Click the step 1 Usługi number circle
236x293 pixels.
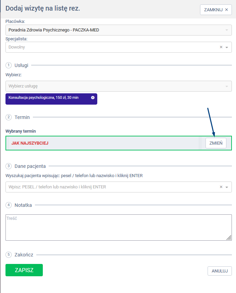(x=9, y=65)
